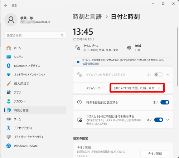Collapse the automatic time zone section chevron
The height and width of the screenshot is (158, 179).
(x=168, y=75)
